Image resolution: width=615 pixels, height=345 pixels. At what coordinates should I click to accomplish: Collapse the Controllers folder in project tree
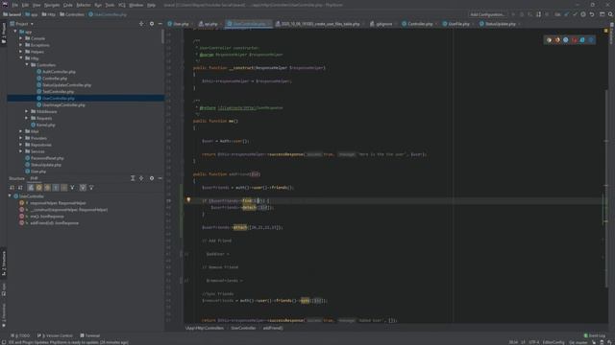[x=27, y=65]
